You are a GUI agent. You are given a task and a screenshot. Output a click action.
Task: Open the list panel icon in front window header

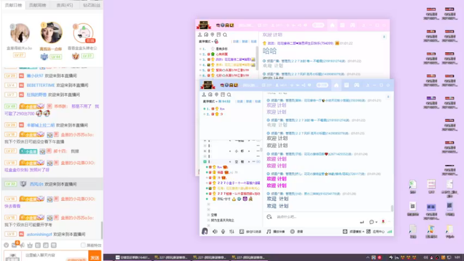(x=346, y=85)
